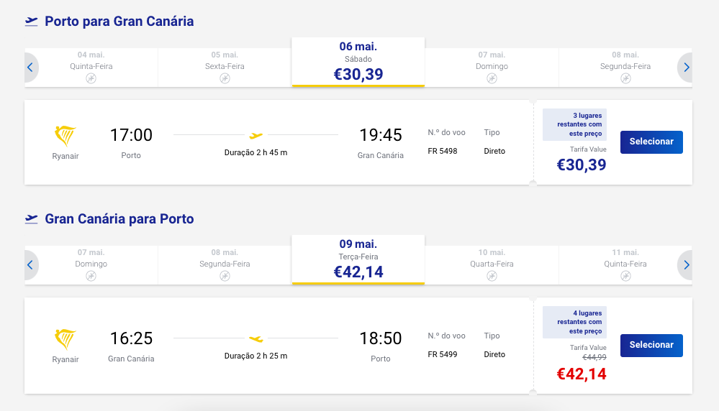Choose the 11 mai. Quinta-Feira date tab
Image resolution: width=719 pixels, height=411 pixels.
(625, 265)
